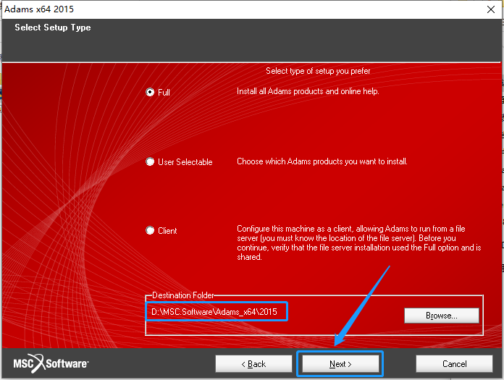The image size is (504, 380).
Task: Close the Adams x64 2015 installer window
Action: tap(491, 9)
